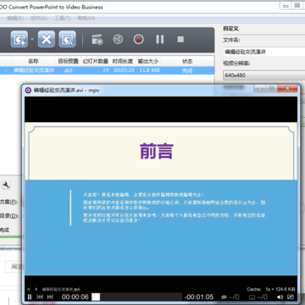305x305 pixels.
Task: Click the mpv pause button
Action: tap(30, 297)
